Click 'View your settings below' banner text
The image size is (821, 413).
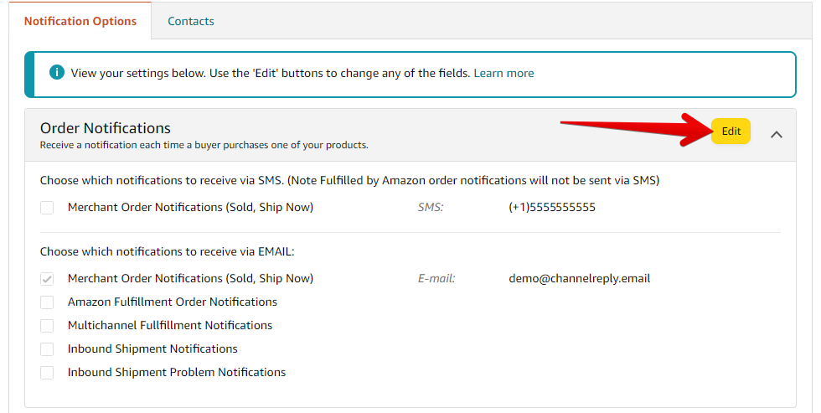(270, 73)
